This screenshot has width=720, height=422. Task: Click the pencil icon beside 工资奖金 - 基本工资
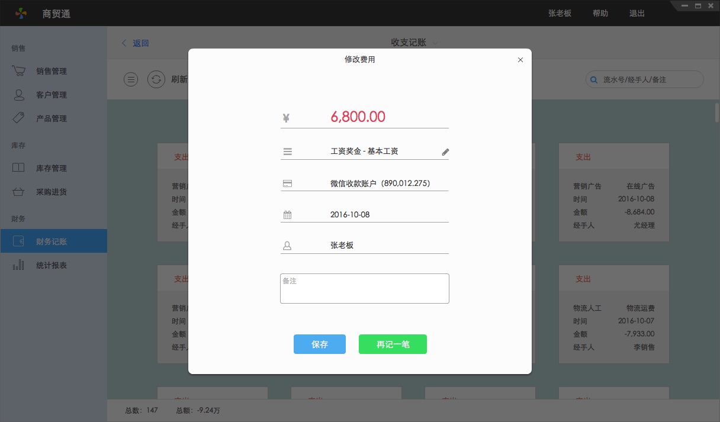[x=445, y=152]
